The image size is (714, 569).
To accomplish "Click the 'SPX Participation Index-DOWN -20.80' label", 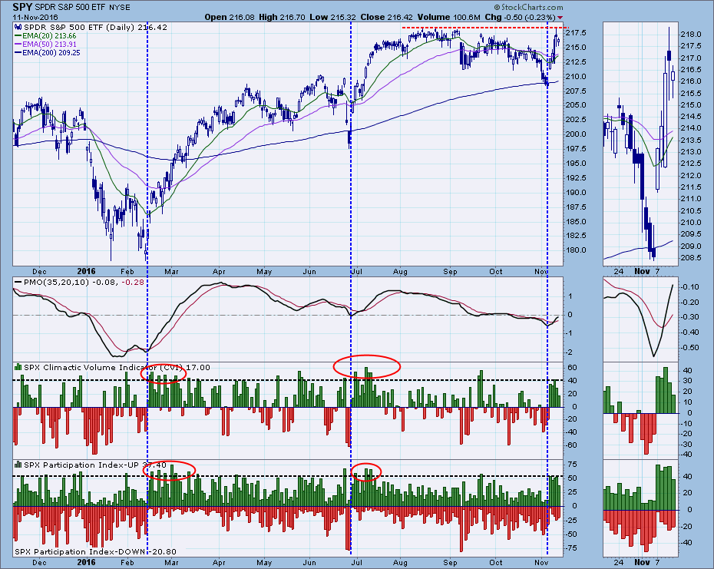I will [x=95, y=551].
